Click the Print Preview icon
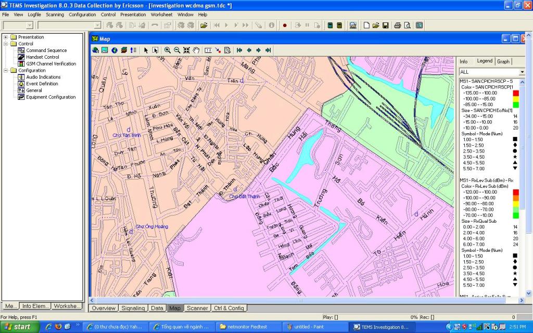The width and height of the screenshot is (533, 333). (407, 25)
